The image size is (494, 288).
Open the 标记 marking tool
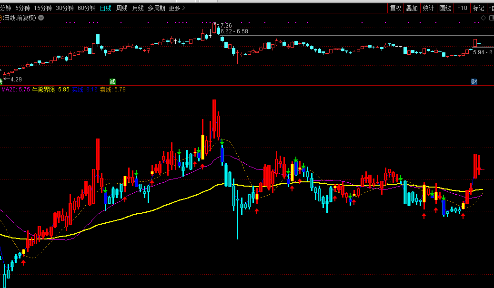click(x=478, y=8)
